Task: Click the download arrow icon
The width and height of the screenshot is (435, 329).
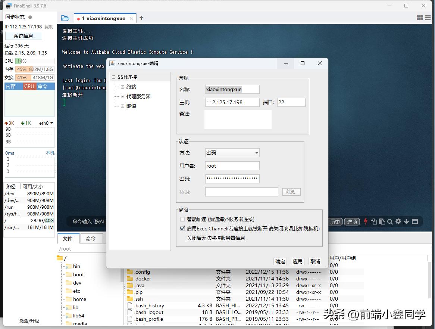Action: (406, 221)
